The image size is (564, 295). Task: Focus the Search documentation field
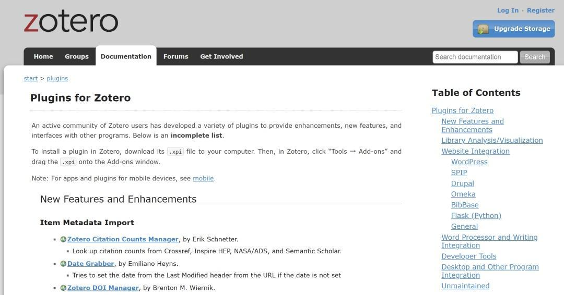pyautogui.click(x=475, y=57)
